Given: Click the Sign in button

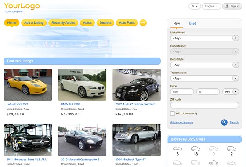Looking at the screenshot, I should [232, 6].
